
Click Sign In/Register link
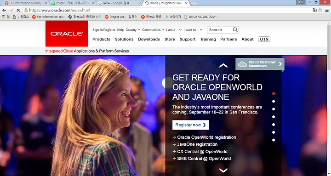click(103, 30)
